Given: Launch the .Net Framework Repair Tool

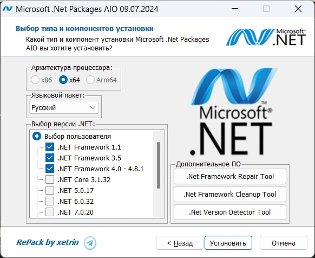Looking at the screenshot, I should click(x=230, y=177).
